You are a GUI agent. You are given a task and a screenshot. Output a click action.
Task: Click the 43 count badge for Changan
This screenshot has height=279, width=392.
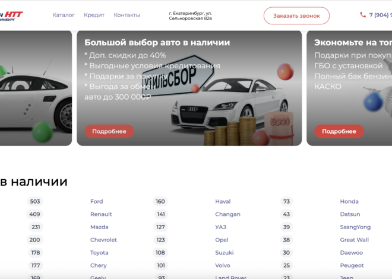coord(286,214)
